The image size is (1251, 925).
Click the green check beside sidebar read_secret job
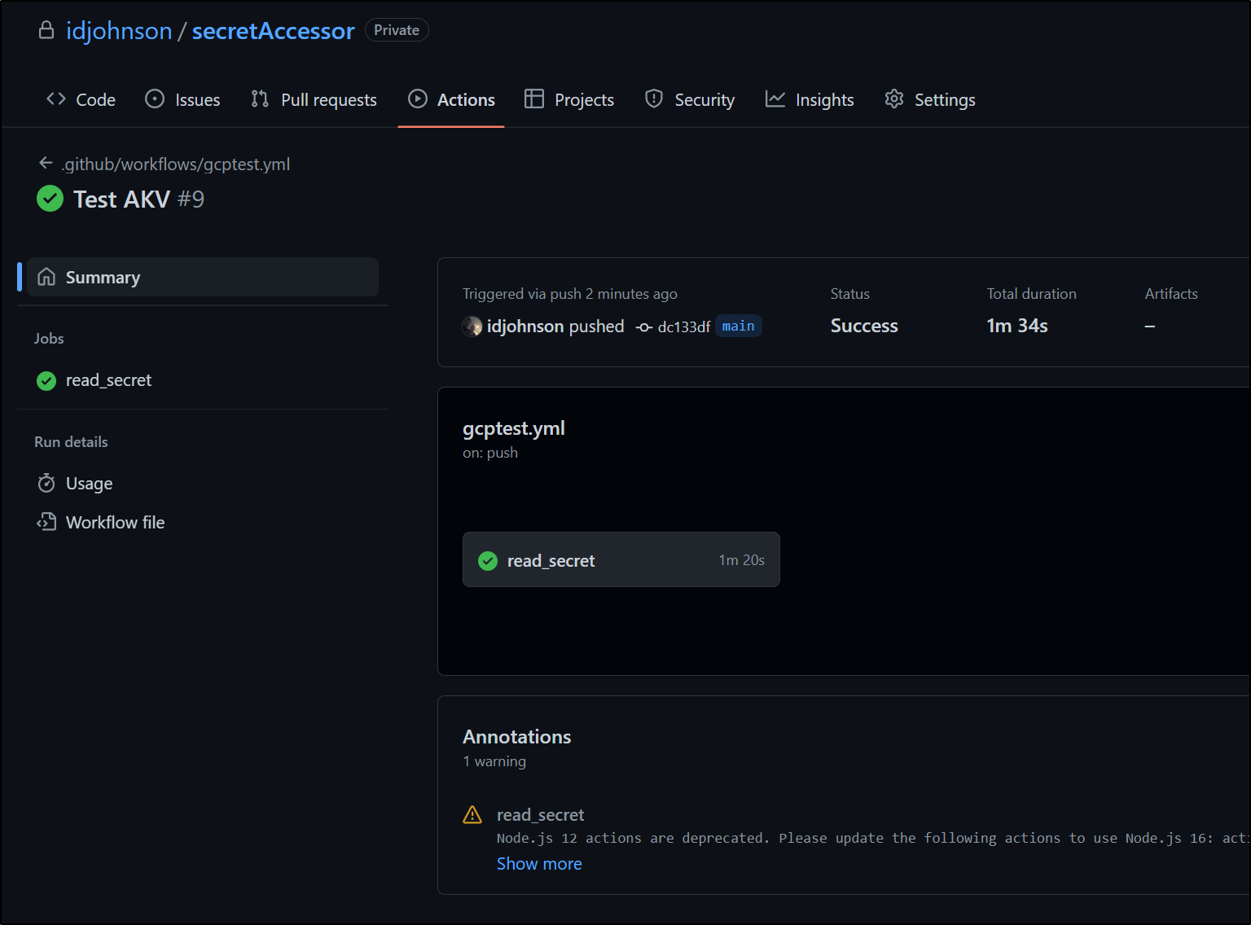coord(46,381)
